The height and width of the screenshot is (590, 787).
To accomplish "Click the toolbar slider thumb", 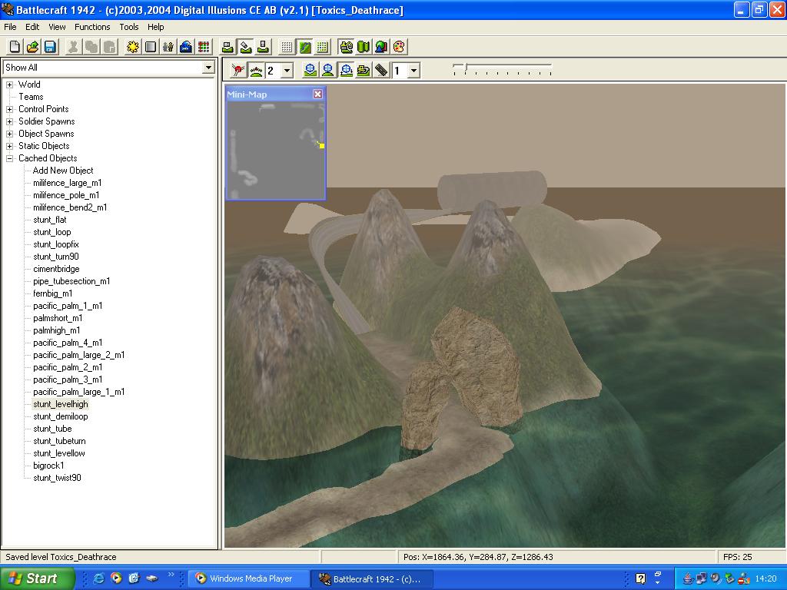I will click(x=466, y=68).
